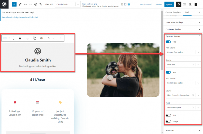Open the content details info icon
The image size is (203, 134).
click(36, 4)
